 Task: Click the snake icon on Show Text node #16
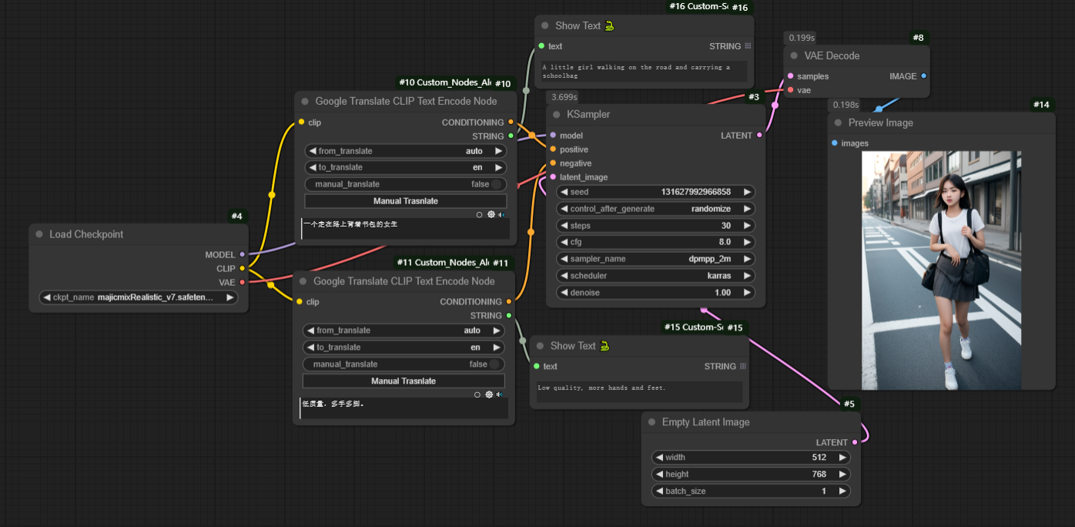610,26
